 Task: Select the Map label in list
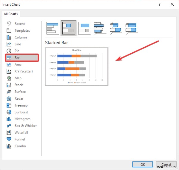(18, 78)
